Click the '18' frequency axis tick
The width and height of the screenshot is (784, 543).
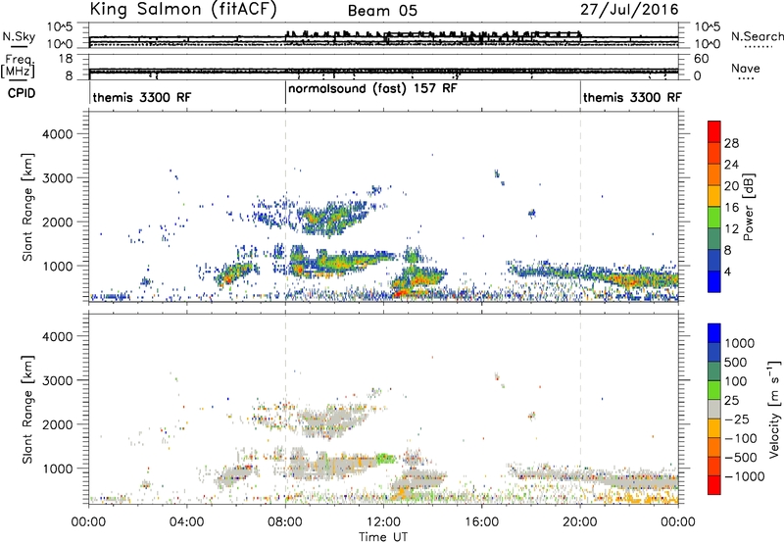65,59
